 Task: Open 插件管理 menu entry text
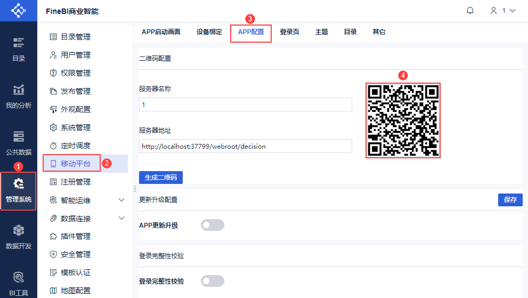pyautogui.click(x=76, y=236)
